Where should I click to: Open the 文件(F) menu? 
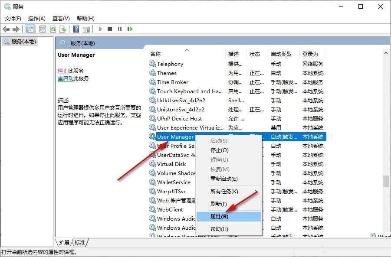13,19
